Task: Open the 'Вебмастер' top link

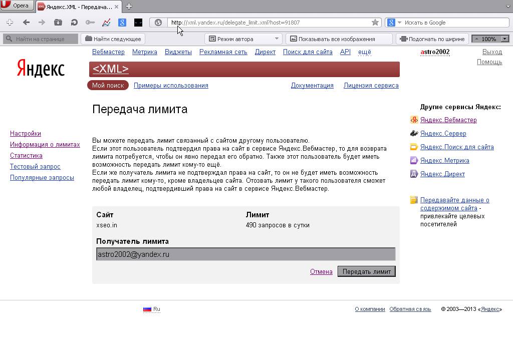Action: (x=108, y=52)
